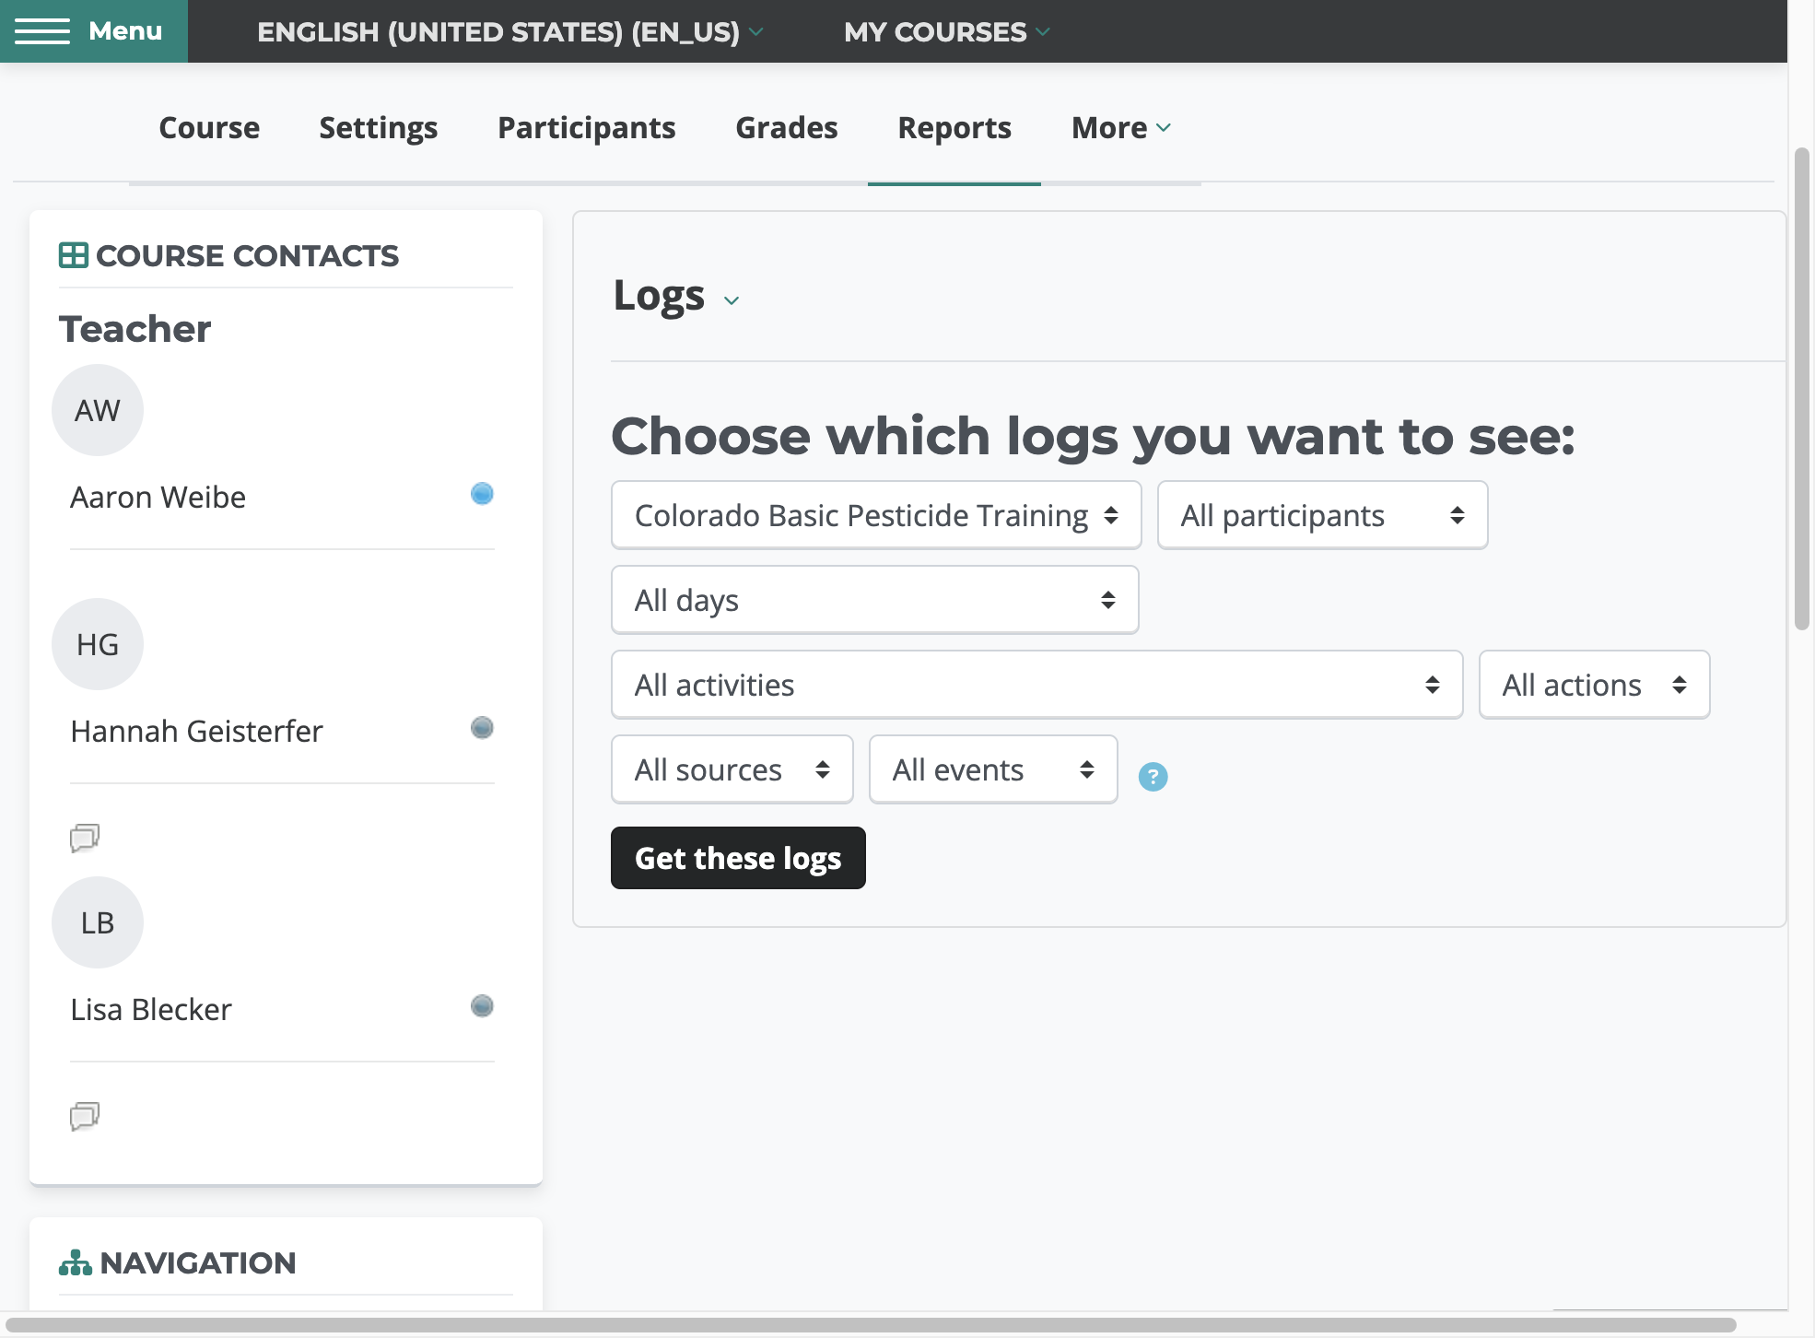1815x1338 pixels.
Task: Open the My Courses dropdown
Action: (947, 31)
